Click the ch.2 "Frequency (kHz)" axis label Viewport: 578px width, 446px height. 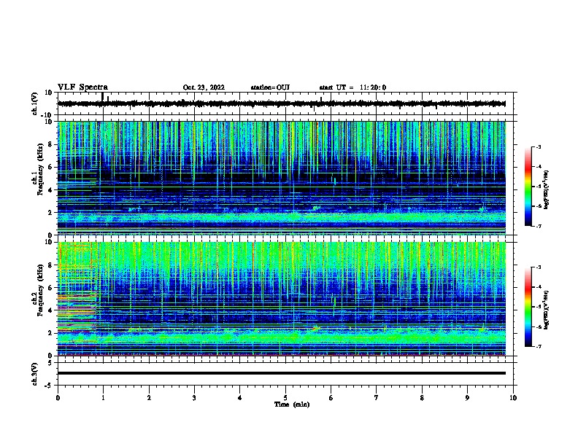pyautogui.click(x=40, y=290)
